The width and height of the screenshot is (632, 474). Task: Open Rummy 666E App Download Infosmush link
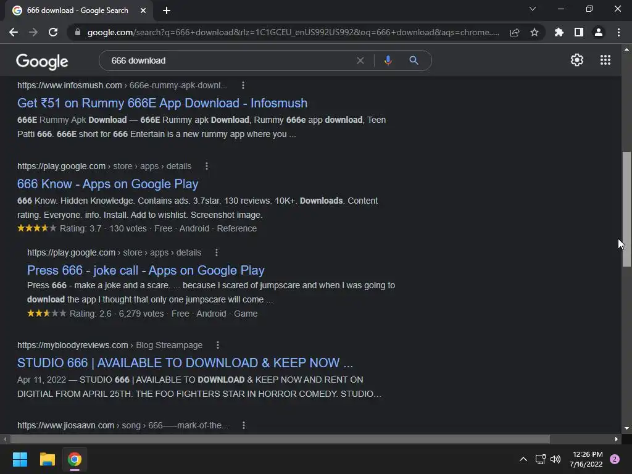pos(162,103)
